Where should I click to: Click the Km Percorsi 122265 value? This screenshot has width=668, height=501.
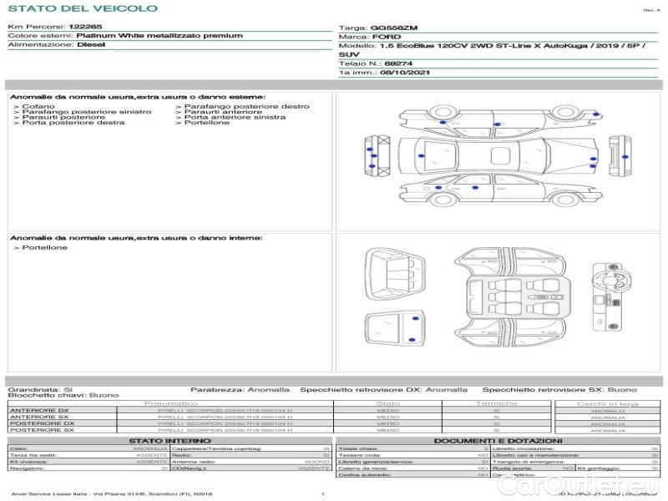(85, 27)
